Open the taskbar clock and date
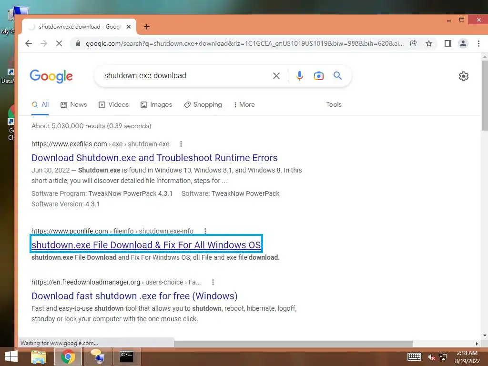 (467, 357)
